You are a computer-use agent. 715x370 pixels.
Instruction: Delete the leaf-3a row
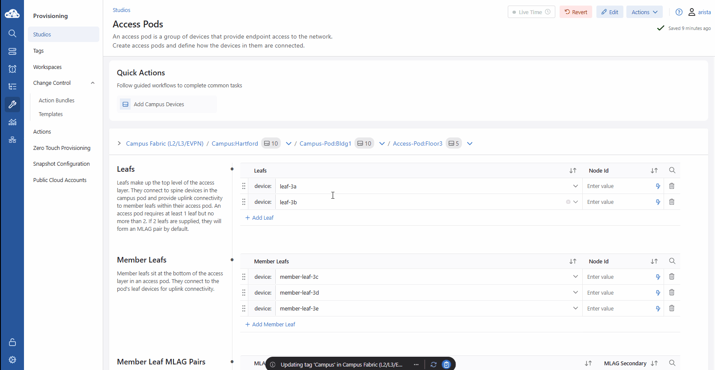click(x=672, y=186)
